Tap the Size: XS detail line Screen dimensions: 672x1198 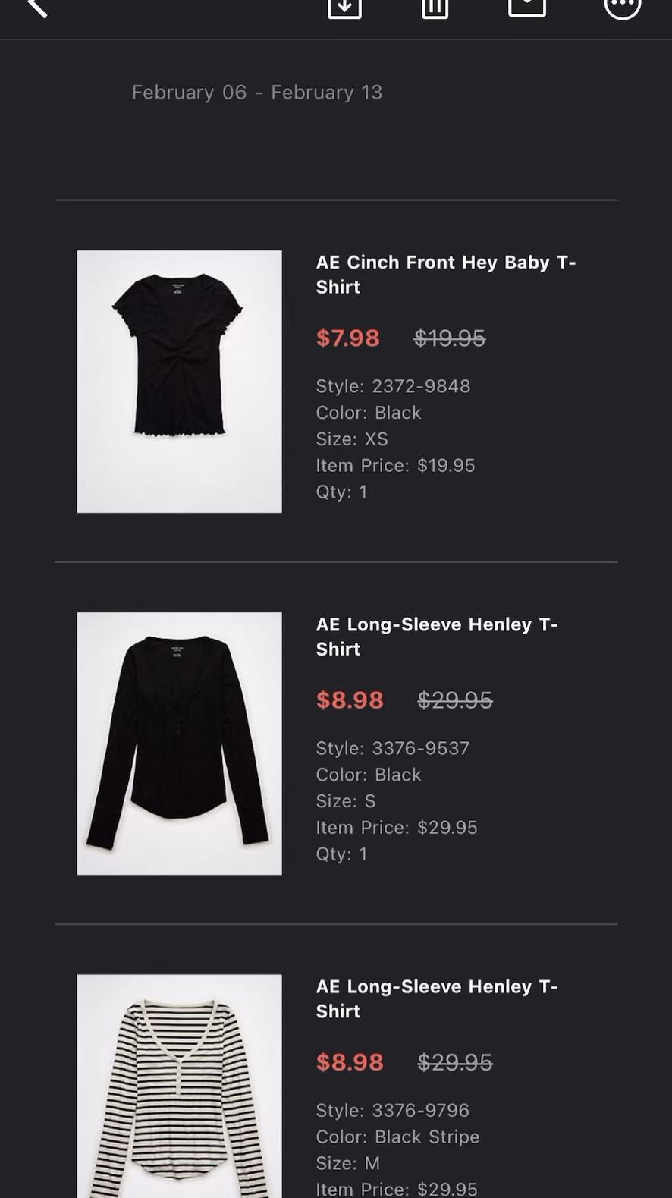tap(352, 439)
